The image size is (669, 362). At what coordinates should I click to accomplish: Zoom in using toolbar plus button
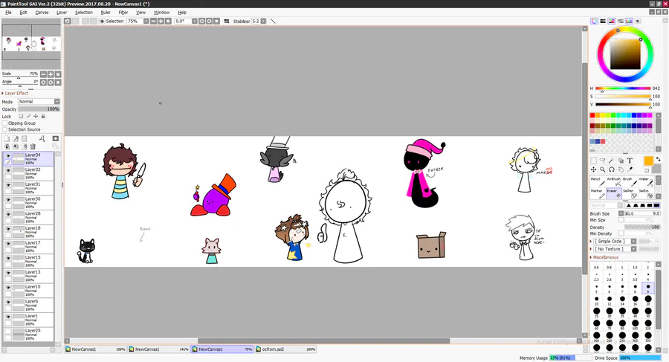[x=161, y=21]
